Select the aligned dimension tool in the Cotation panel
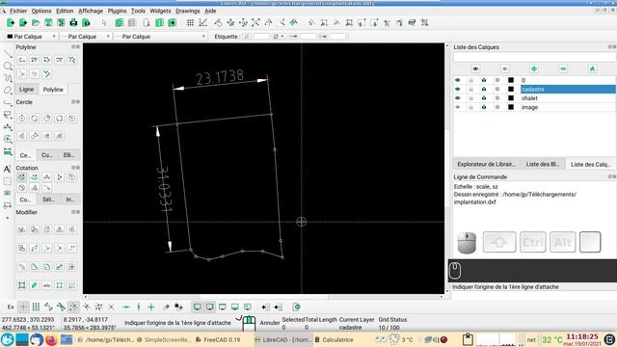This screenshot has width=617, height=347. (x=22, y=177)
